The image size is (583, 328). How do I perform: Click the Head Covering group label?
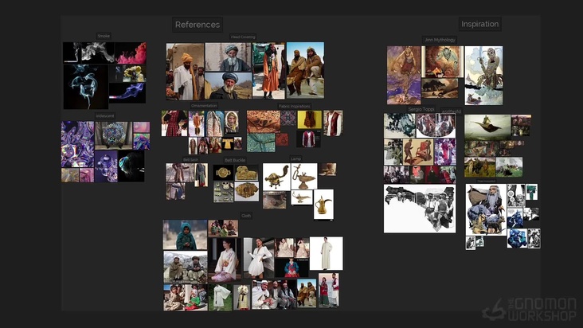[243, 37]
